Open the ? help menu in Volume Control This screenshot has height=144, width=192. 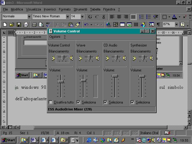[65, 37]
